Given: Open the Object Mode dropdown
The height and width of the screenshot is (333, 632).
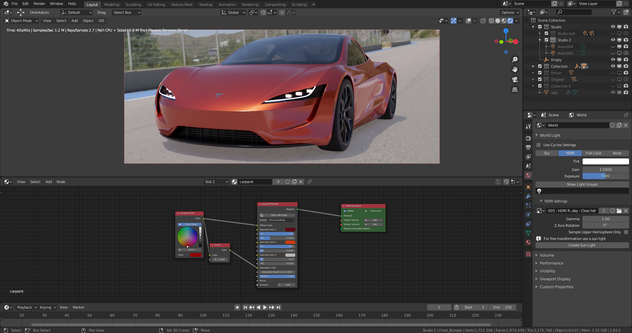Looking at the screenshot, I should 21,21.
